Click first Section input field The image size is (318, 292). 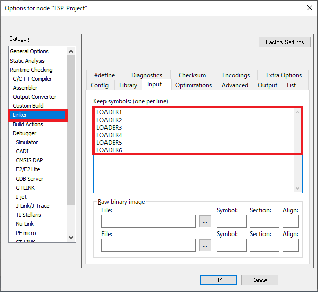pos(264,221)
